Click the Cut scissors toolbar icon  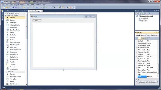coord(19,7)
